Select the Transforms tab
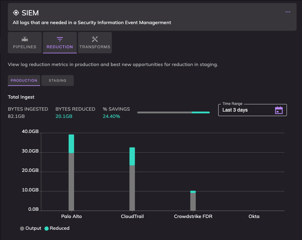302x240 pixels. coord(95,43)
